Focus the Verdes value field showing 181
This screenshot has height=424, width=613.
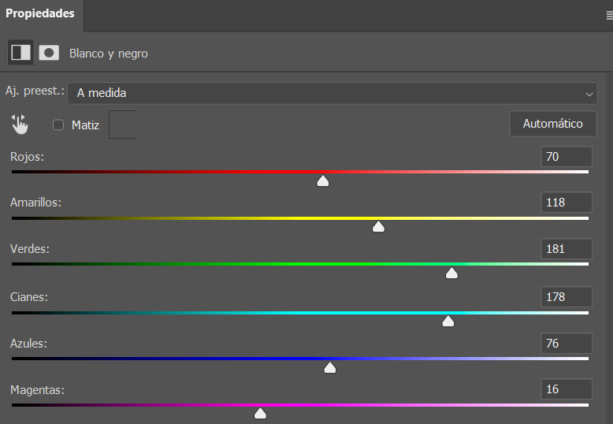(x=566, y=250)
